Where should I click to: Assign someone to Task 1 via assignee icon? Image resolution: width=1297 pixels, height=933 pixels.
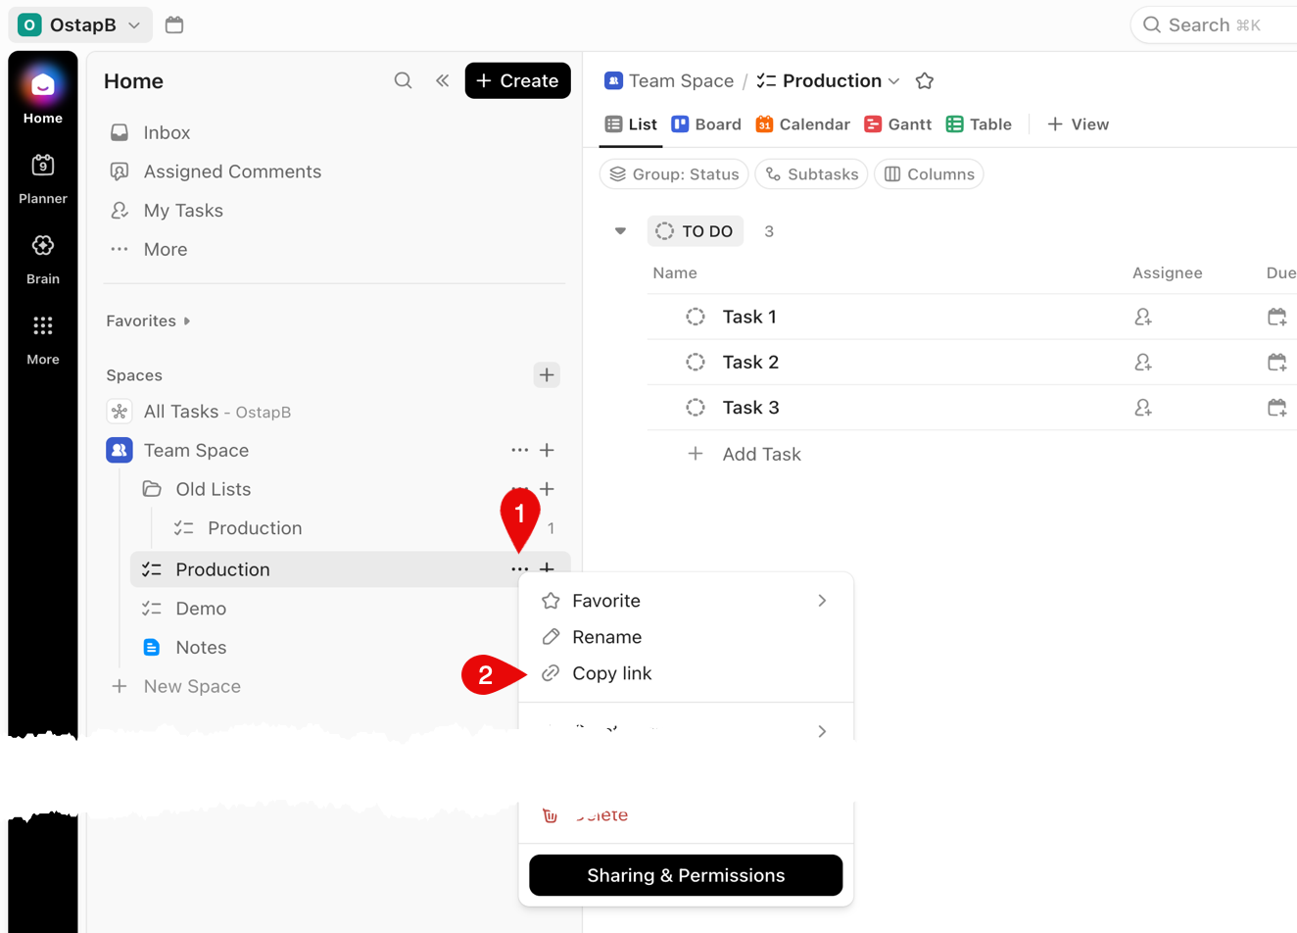(x=1142, y=317)
